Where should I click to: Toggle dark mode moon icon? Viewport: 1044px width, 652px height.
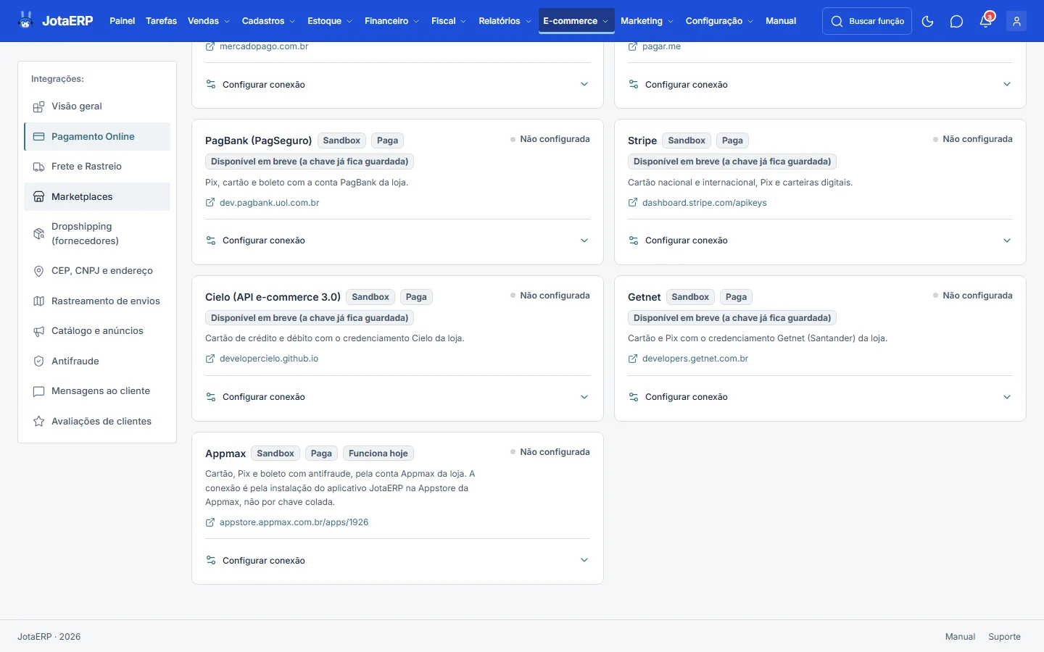[927, 21]
